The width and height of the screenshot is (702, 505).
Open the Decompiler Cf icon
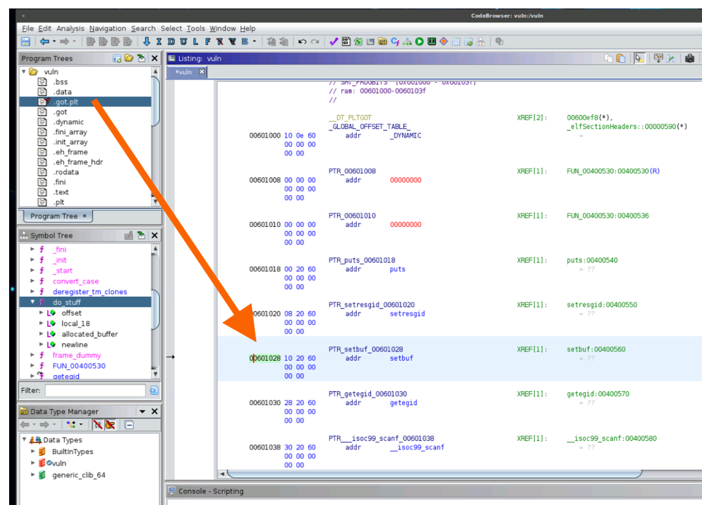395,42
